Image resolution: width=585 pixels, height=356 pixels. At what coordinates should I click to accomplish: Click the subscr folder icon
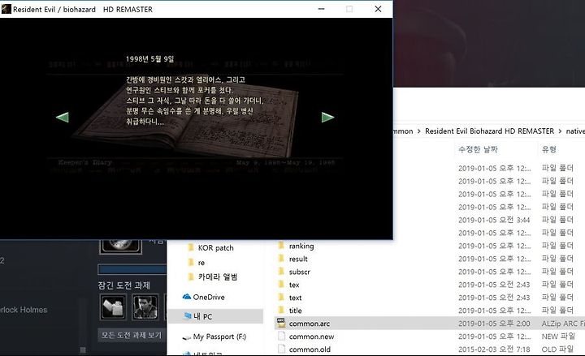pyautogui.click(x=281, y=272)
